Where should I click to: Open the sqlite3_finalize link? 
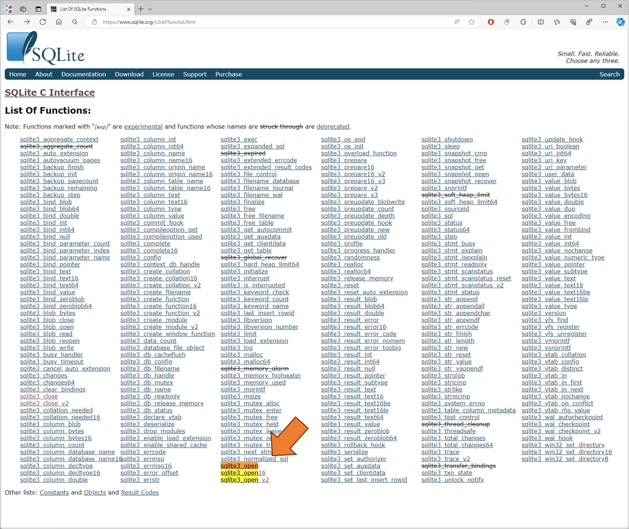[x=243, y=202]
